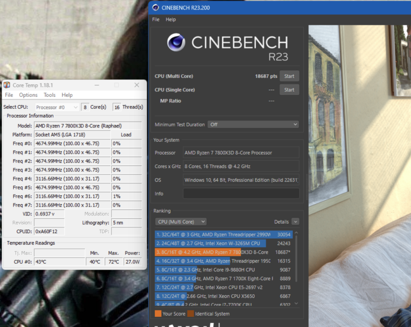Viewport: 411px width, 327px height.
Task: Open the CPU (Multi Core) ranking dropdown
Action: 181,222
